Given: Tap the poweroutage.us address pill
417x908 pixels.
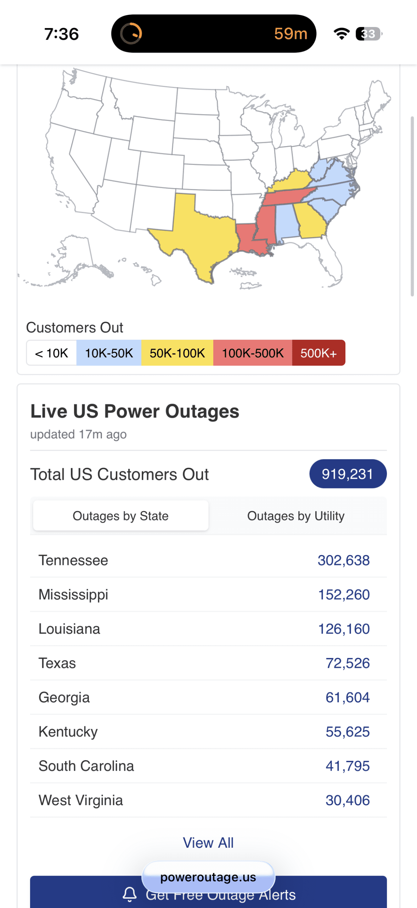Looking at the screenshot, I should tap(208, 877).
